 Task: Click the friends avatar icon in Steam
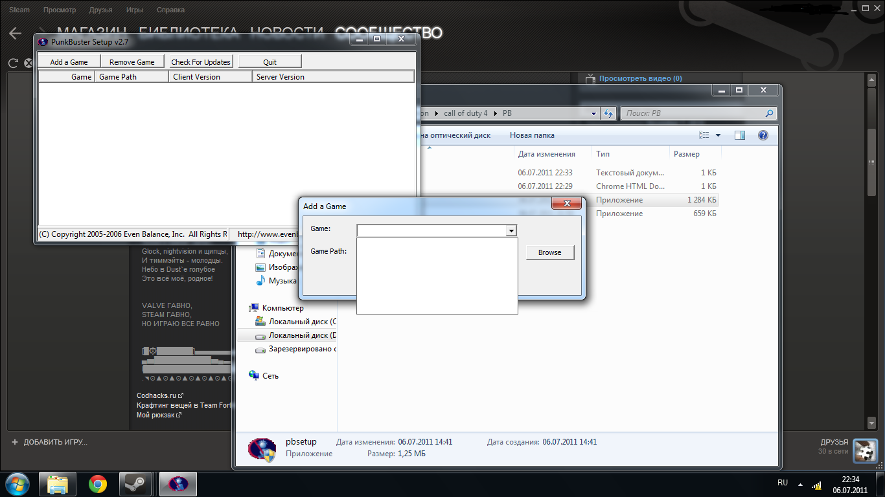coord(865,450)
